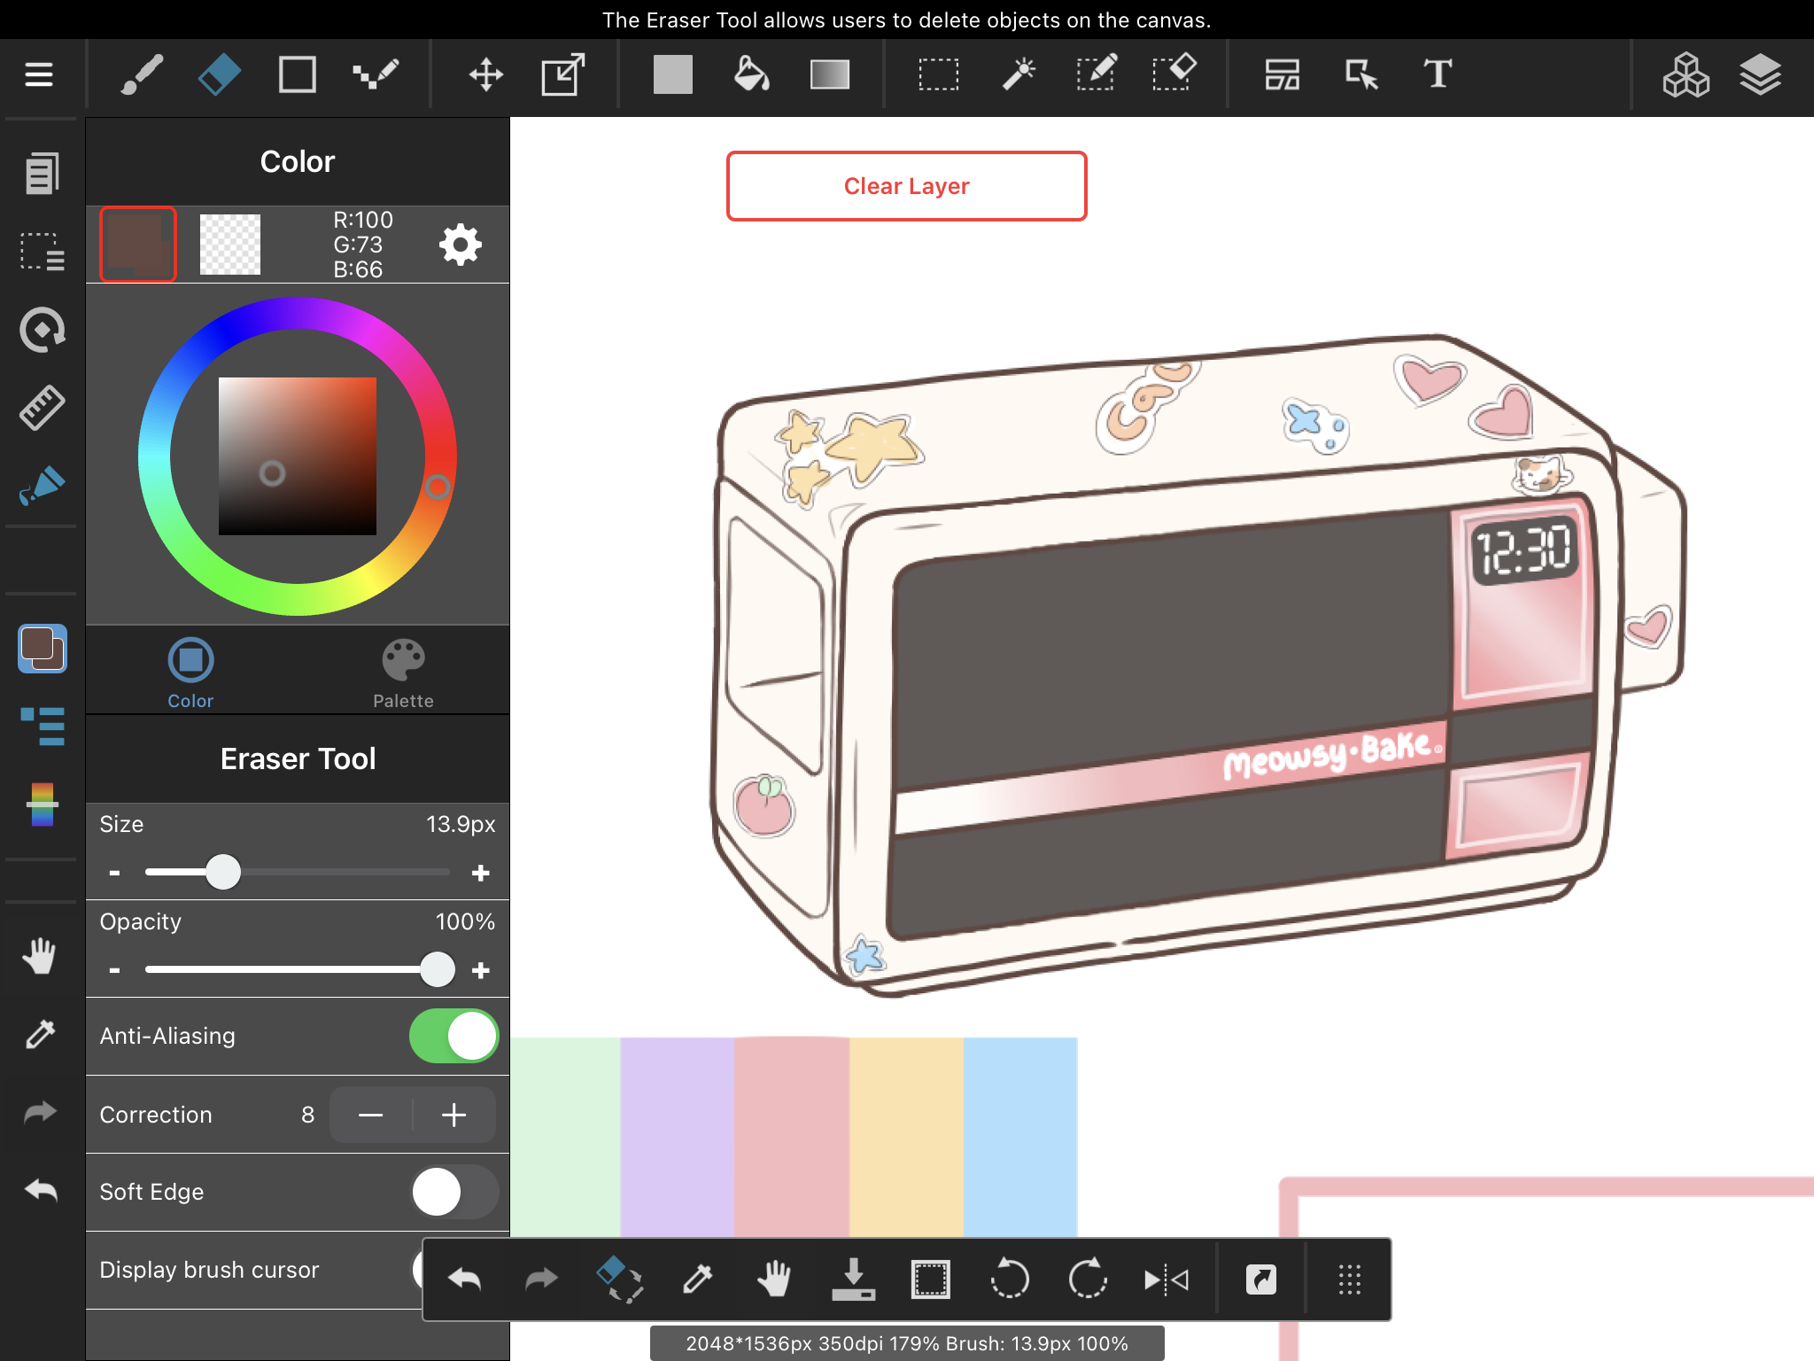Toggle the Soft Edge switch
The width and height of the screenshot is (1814, 1361).
click(x=454, y=1192)
